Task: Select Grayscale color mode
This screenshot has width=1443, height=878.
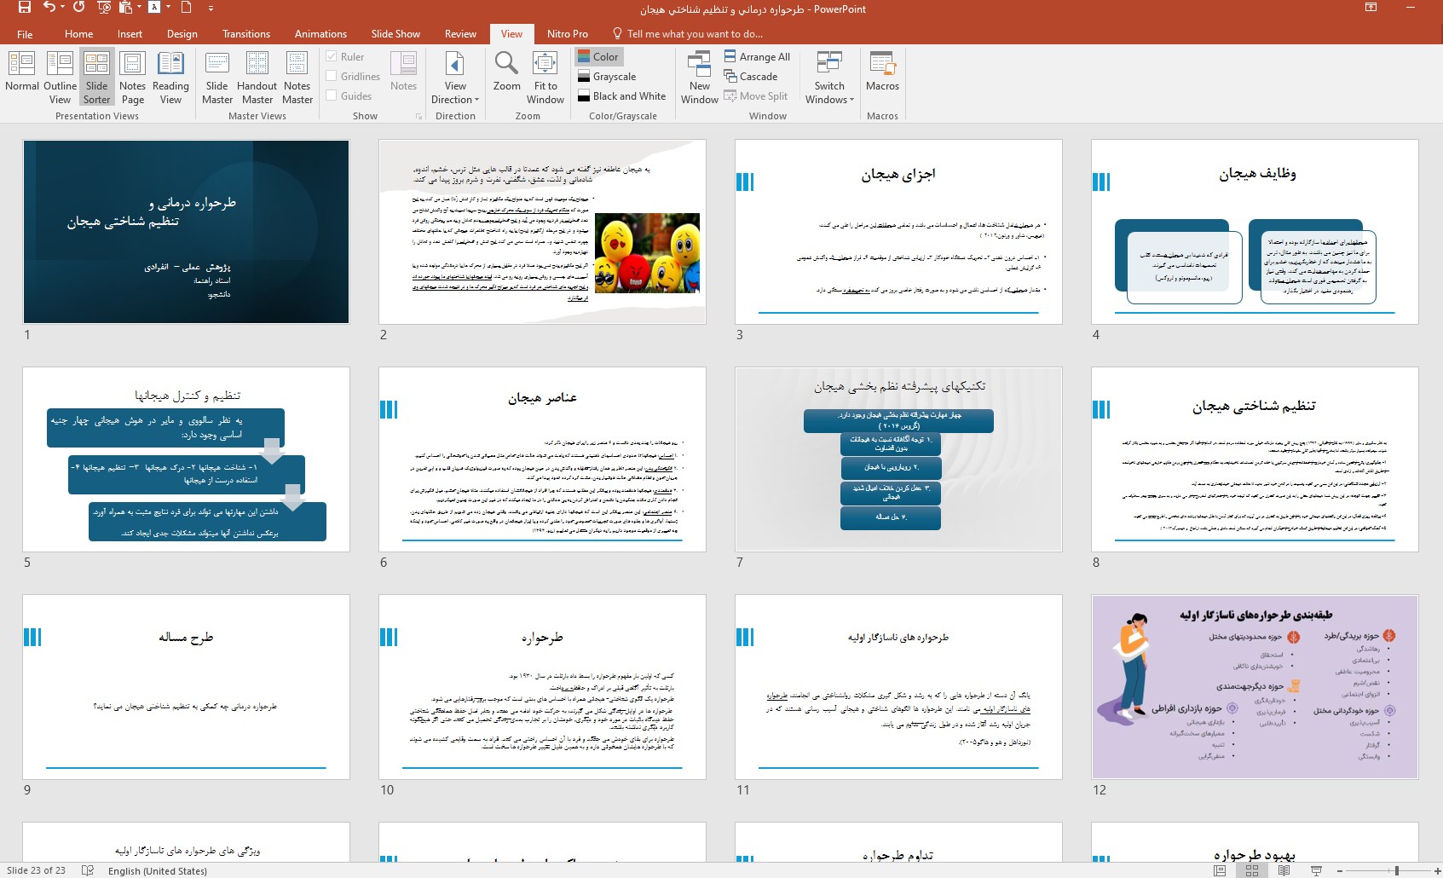Action: pos(606,77)
